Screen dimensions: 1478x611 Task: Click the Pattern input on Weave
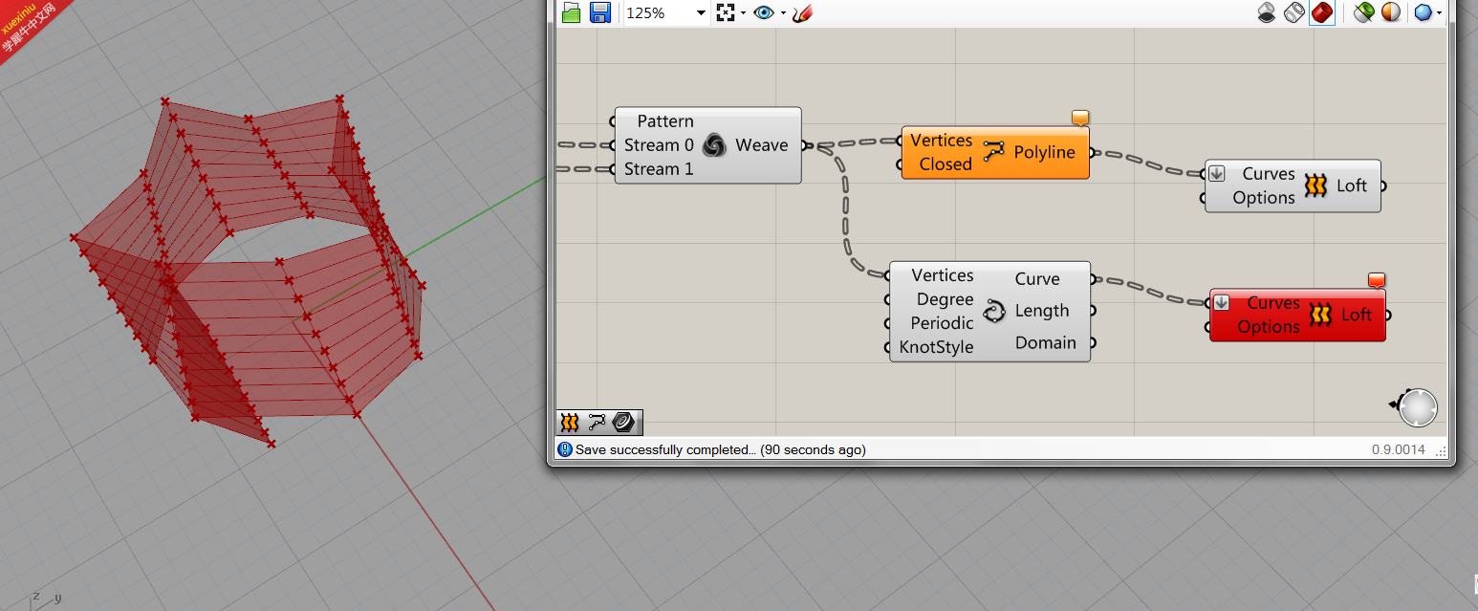tap(665, 121)
